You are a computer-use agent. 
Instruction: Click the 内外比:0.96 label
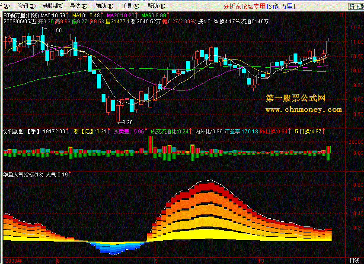[x=209, y=132]
